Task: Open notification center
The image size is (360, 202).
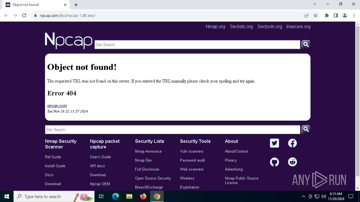Action: click(x=351, y=196)
